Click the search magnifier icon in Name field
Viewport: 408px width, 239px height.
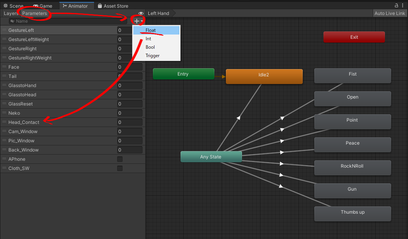(13, 21)
